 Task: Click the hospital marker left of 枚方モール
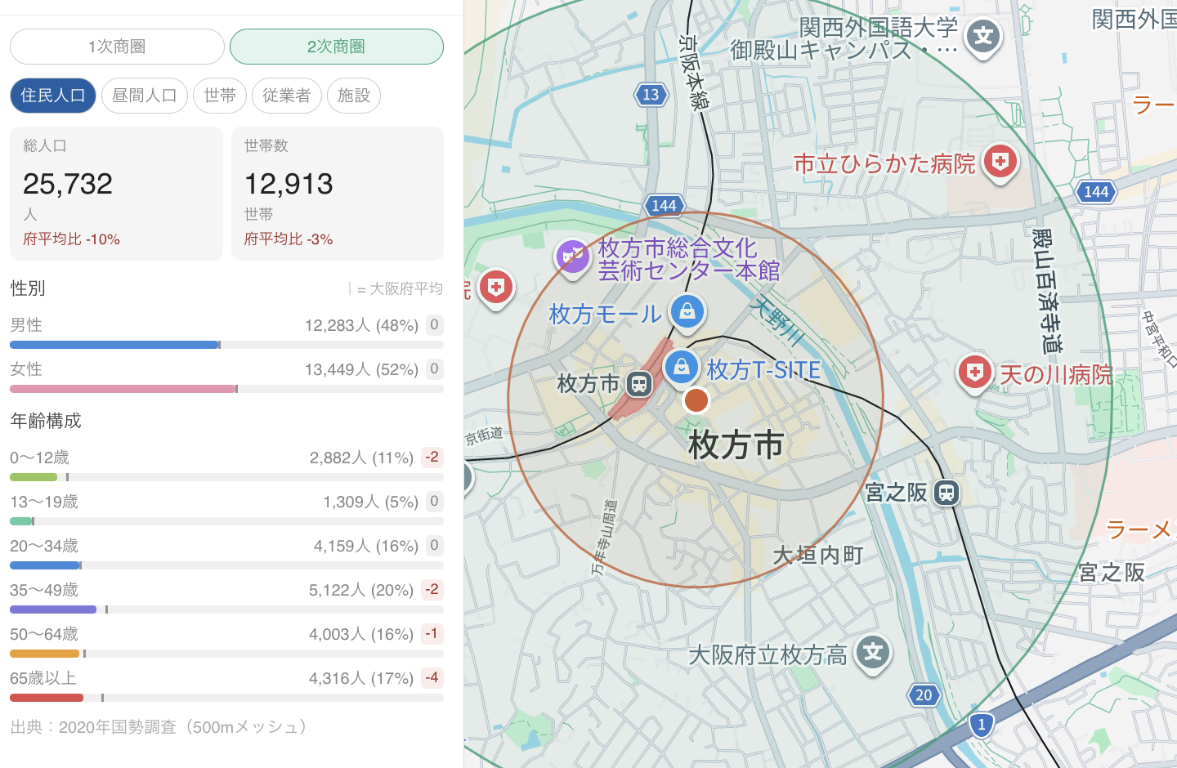point(495,288)
